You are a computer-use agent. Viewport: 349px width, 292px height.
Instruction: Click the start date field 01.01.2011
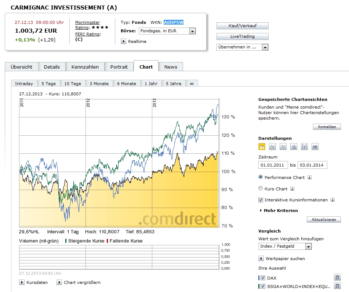pos(273,165)
